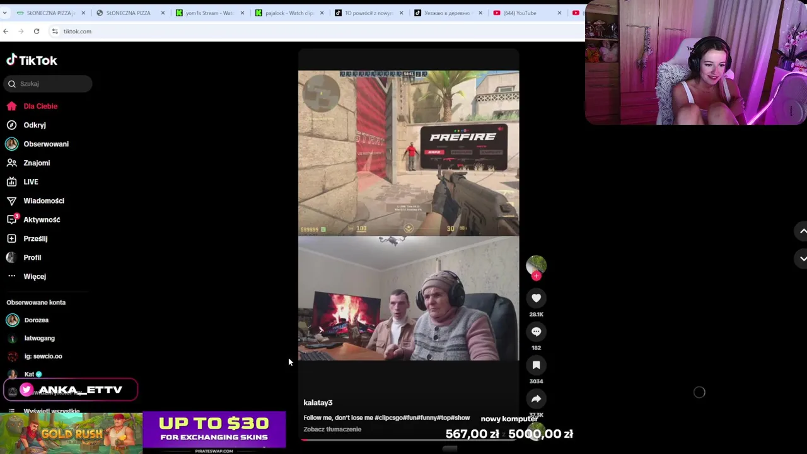Click the plus icon next to Prześlij
The image size is (807, 454).
pos(11,238)
